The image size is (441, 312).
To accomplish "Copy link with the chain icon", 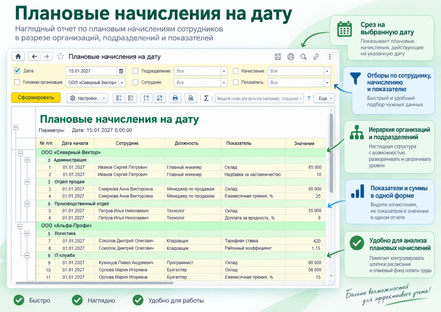I will pyautogui.click(x=316, y=57).
